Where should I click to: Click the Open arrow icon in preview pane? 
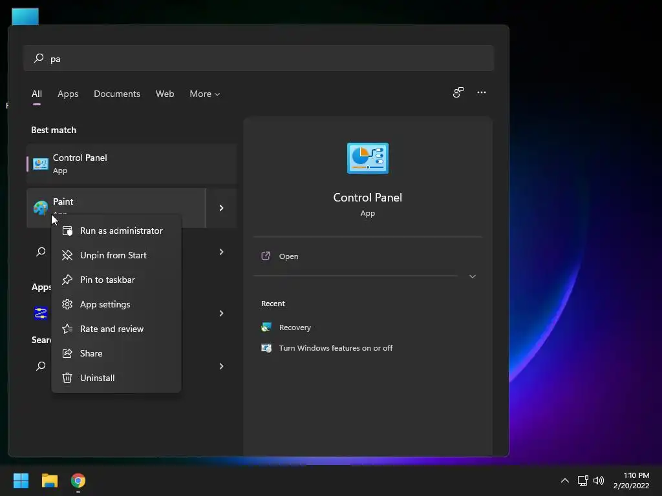point(266,256)
